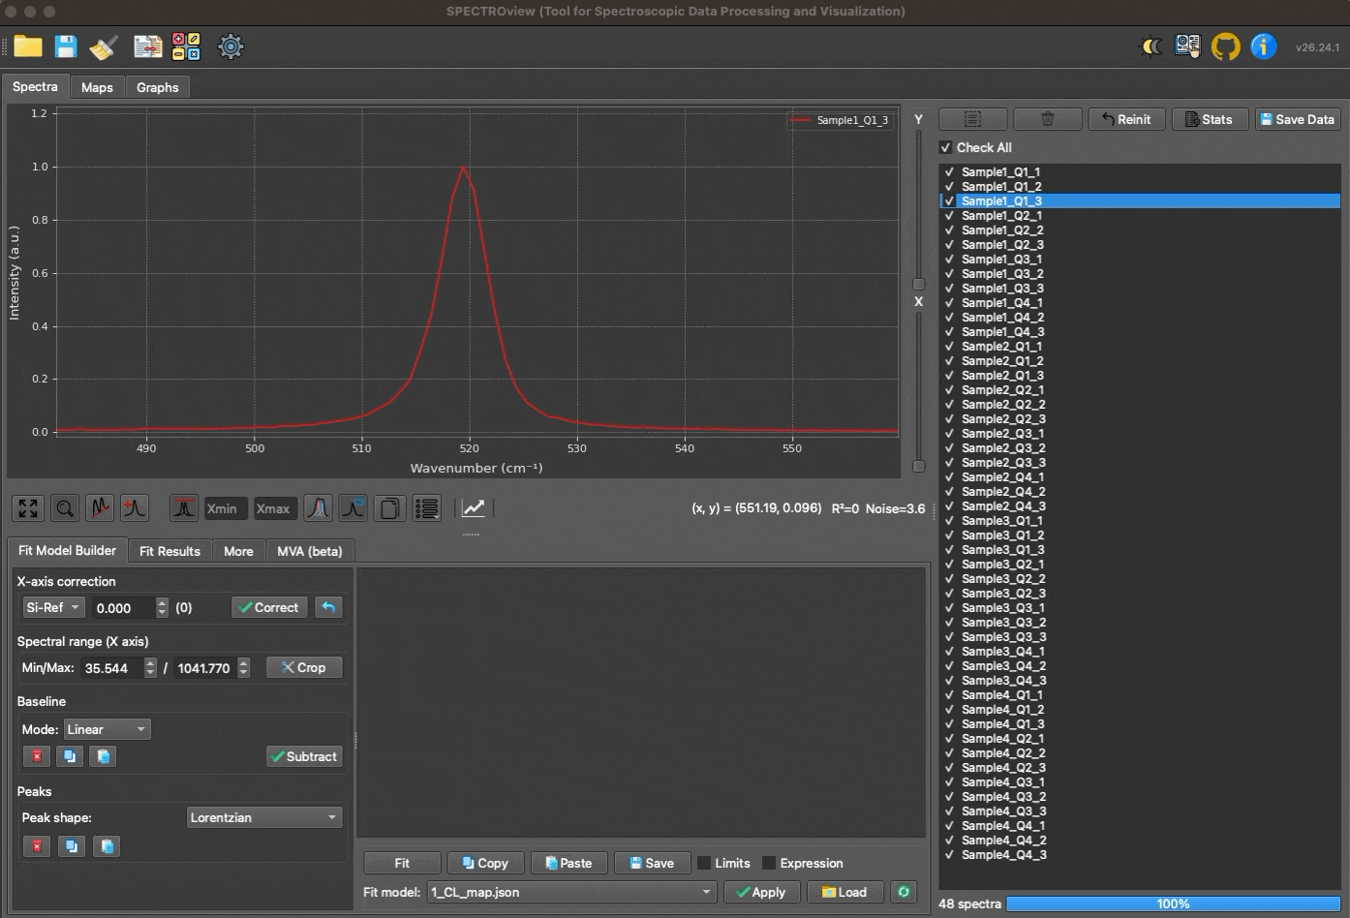The image size is (1350, 918).
Task: Uncheck Sample1_Q1_1 in the spectra list
Action: [949, 172]
